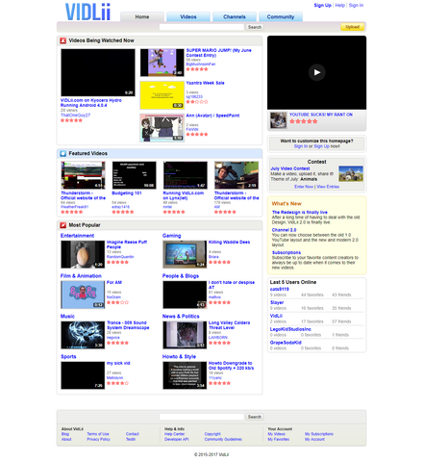Screen dimensions: 423x462
Task: Click Channel 2.0 news link
Action: click(x=284, y=230)
